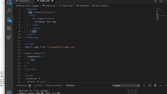The width and height of the screenshot is (167, 94).
Task: Open the Extensions view
Action: tap(9, 37)
